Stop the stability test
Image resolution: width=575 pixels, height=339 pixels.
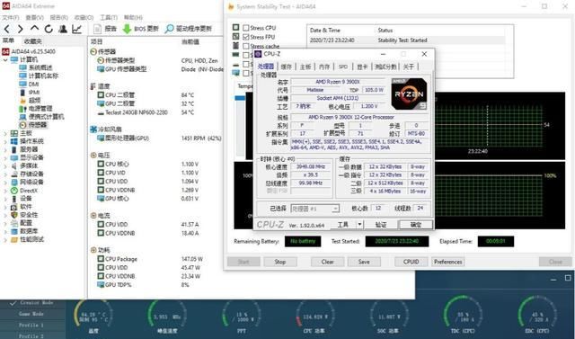pos(280,262)
